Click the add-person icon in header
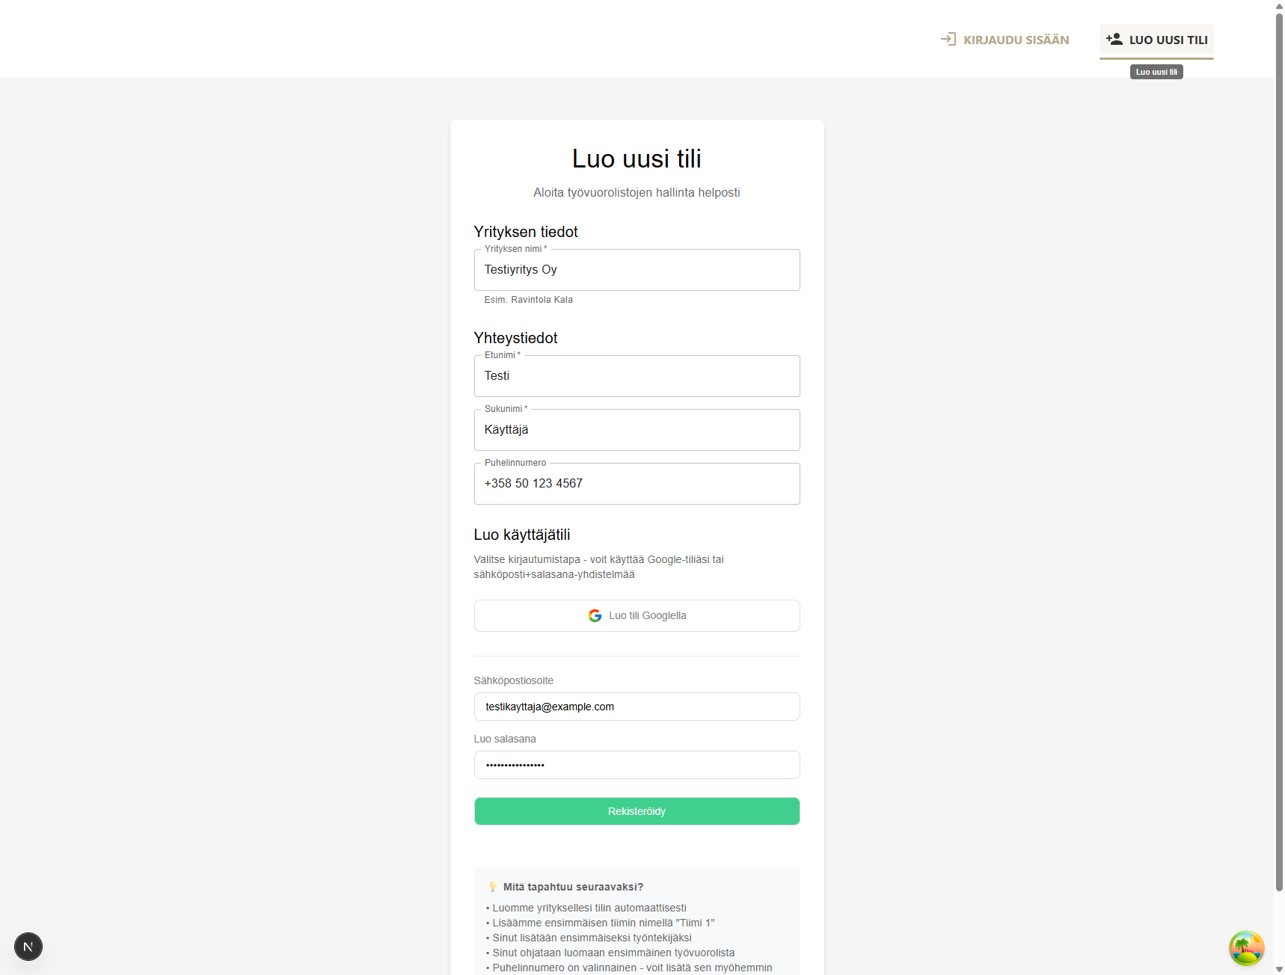Screen dimensions: 1285x975 (1114, 39)
